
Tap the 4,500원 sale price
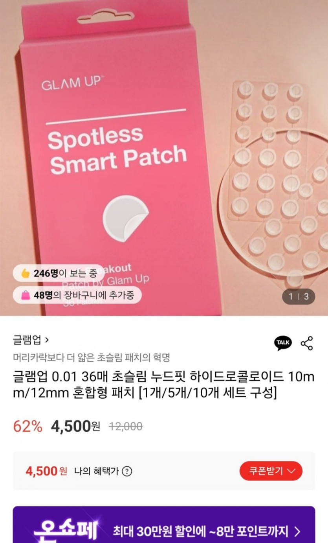click(x=76, y=426)
